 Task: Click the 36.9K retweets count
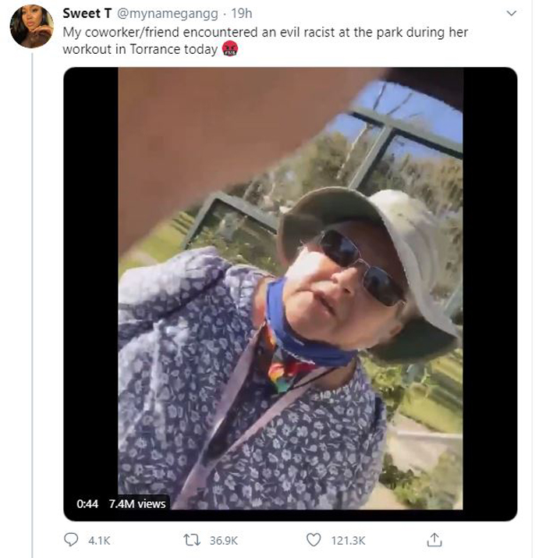[x=223, y=541]
